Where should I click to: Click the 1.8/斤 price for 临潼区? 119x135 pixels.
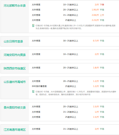pos(96,68)
